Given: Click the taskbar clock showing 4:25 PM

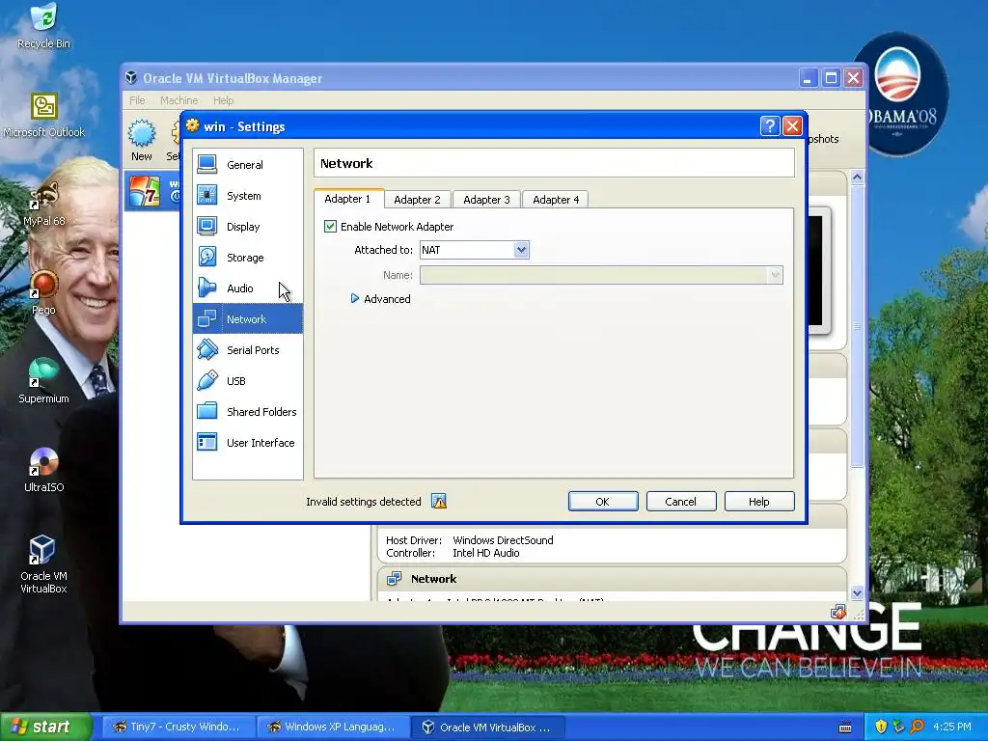Looking at the screenshot, I should tap(952, 727).
